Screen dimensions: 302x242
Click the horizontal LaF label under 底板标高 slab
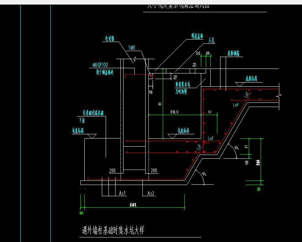click(x=236, y=105)
